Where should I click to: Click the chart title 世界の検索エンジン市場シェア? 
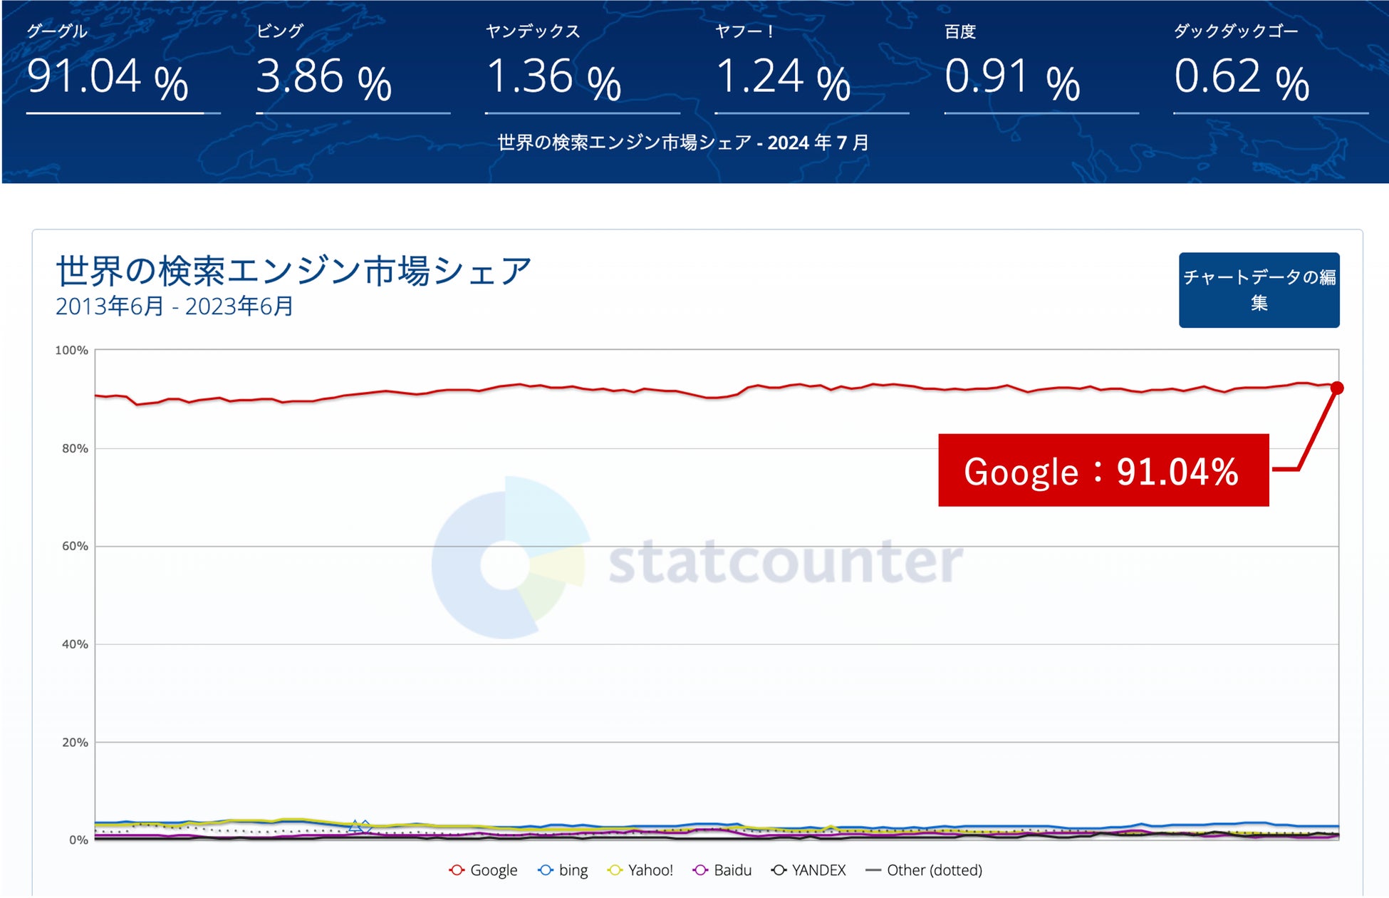click(293, 271)
